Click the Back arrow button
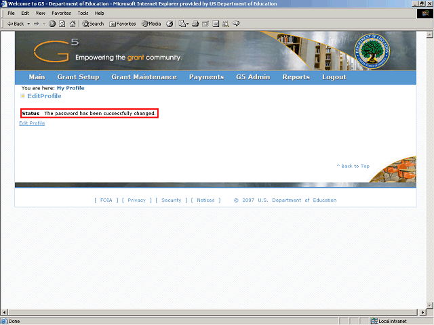This screenshot has width=434, height=325. pos(16,24)
